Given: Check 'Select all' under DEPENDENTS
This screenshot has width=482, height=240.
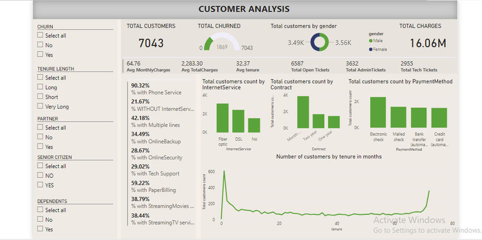Looking at the screenshot, I should pos(40,210).
